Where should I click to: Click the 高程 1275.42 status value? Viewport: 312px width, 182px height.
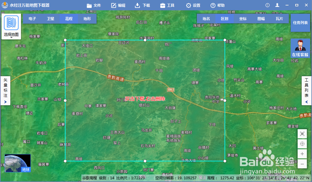[221, 178]
